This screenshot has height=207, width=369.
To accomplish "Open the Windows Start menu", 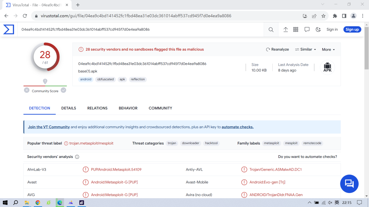I will tap(5, 203).
